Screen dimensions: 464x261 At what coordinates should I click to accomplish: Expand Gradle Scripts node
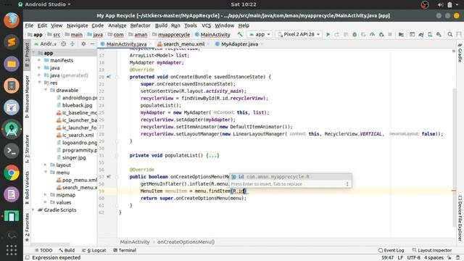pos(33,210)
